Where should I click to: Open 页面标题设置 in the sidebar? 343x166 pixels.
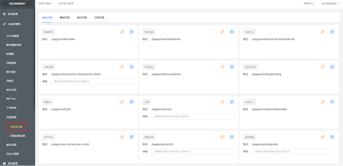coord(17,136)
